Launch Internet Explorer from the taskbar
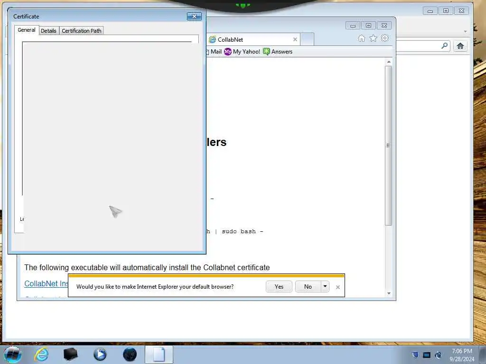 (x=41, y=355)
